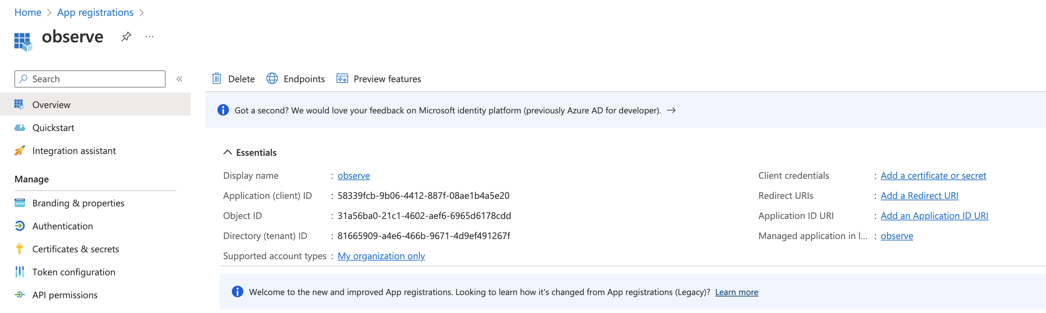
Task: Open Branding & properties page
Action: 95,203
